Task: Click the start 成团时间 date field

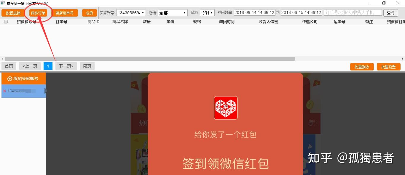Action: click(254, 13)
